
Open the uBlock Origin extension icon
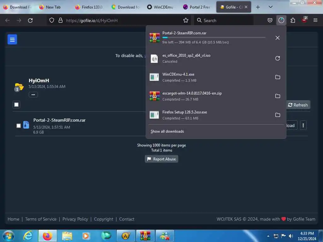[x=304, y=20]
